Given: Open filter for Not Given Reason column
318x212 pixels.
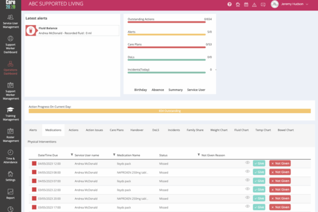Looking at the screenshot, I should [198, 155].
